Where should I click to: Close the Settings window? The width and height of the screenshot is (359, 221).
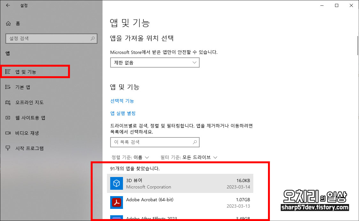point(351,5)
